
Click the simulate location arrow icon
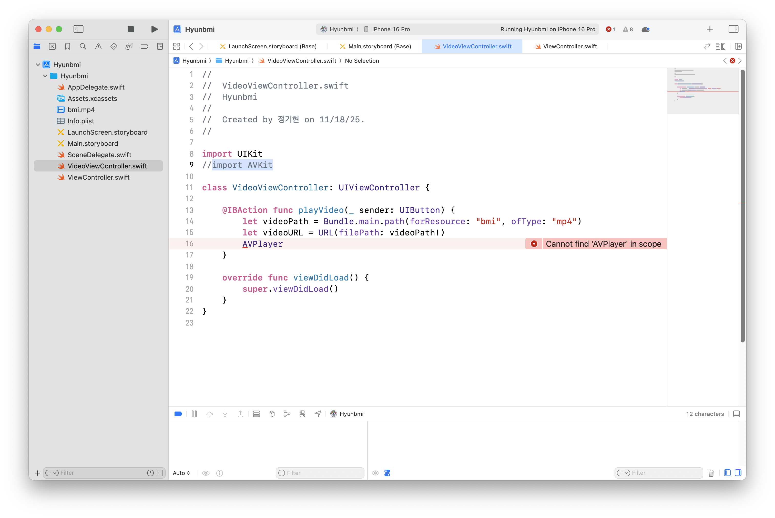318,414
